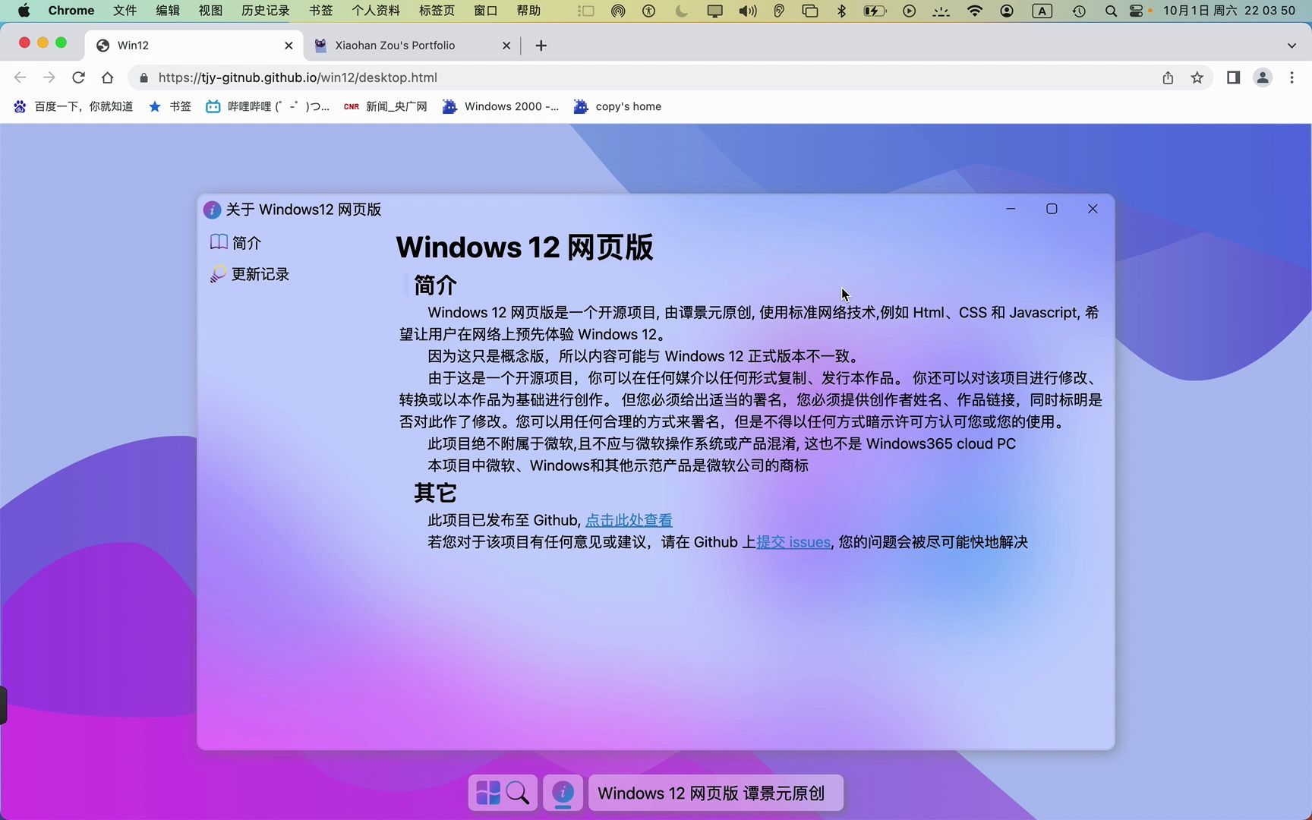The image size is (1312, 820).
Task: Close Xiaohan Zou's Portfolio tab
Action: point(506,46)
